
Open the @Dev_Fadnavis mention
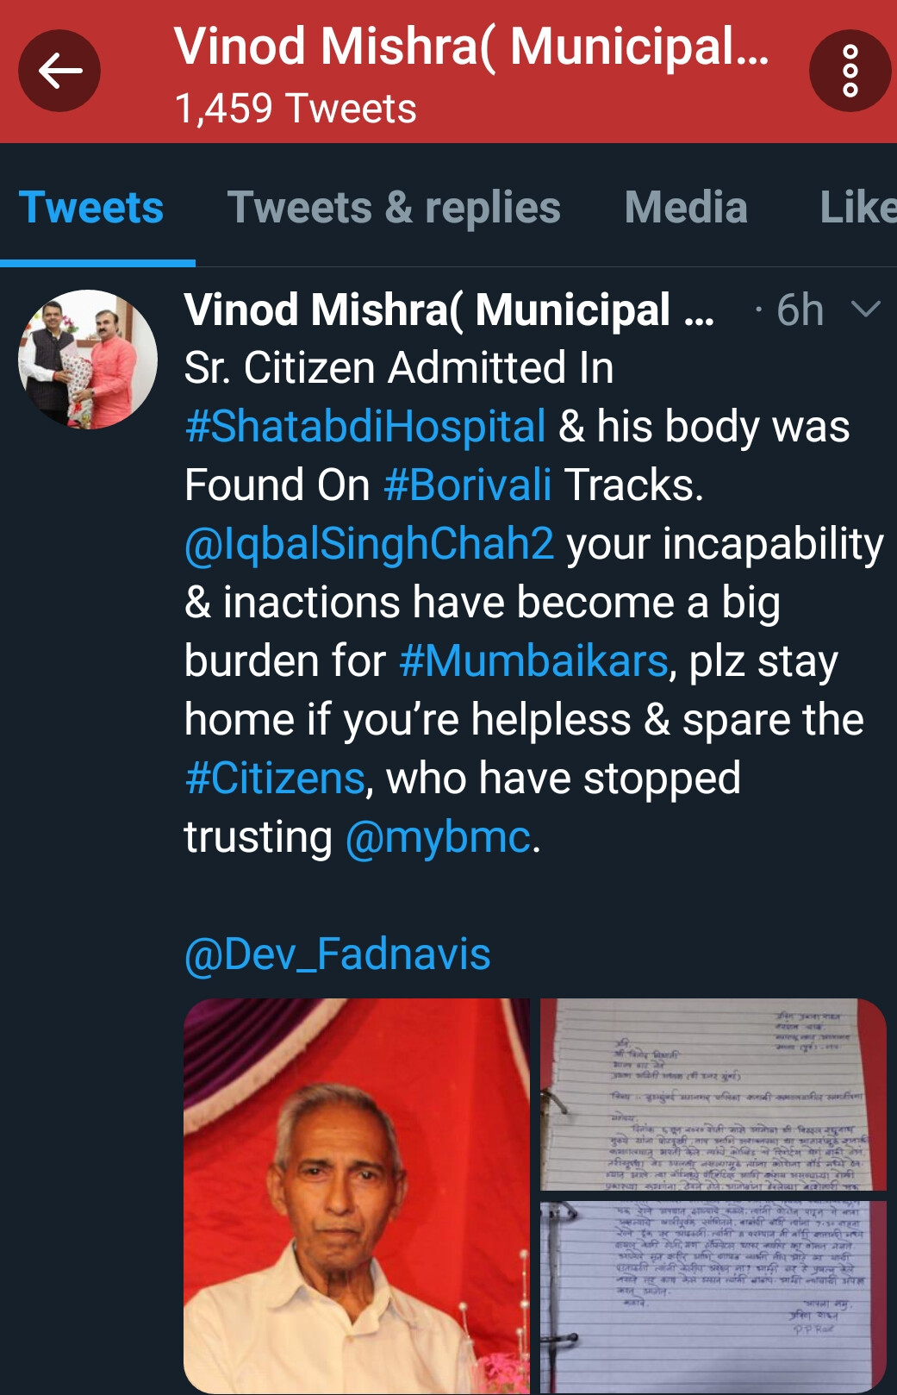(337, 954)
